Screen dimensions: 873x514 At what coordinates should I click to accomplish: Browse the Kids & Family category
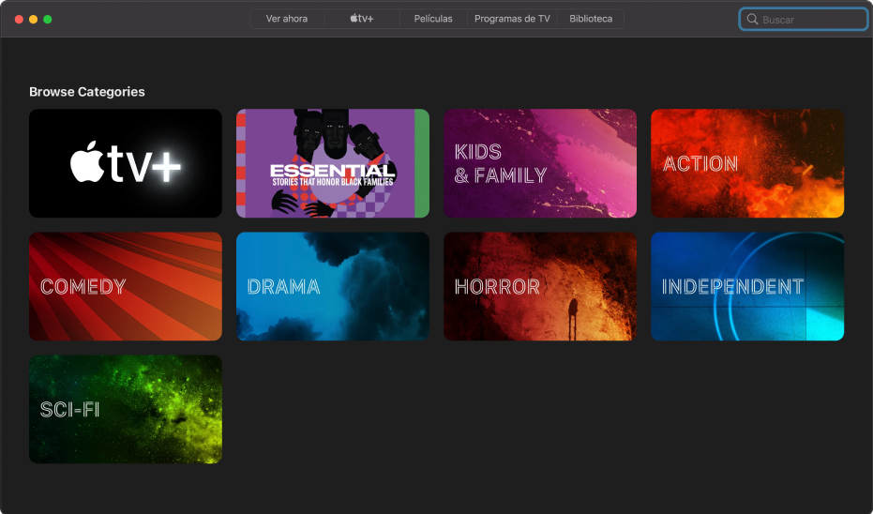[540, 163]
